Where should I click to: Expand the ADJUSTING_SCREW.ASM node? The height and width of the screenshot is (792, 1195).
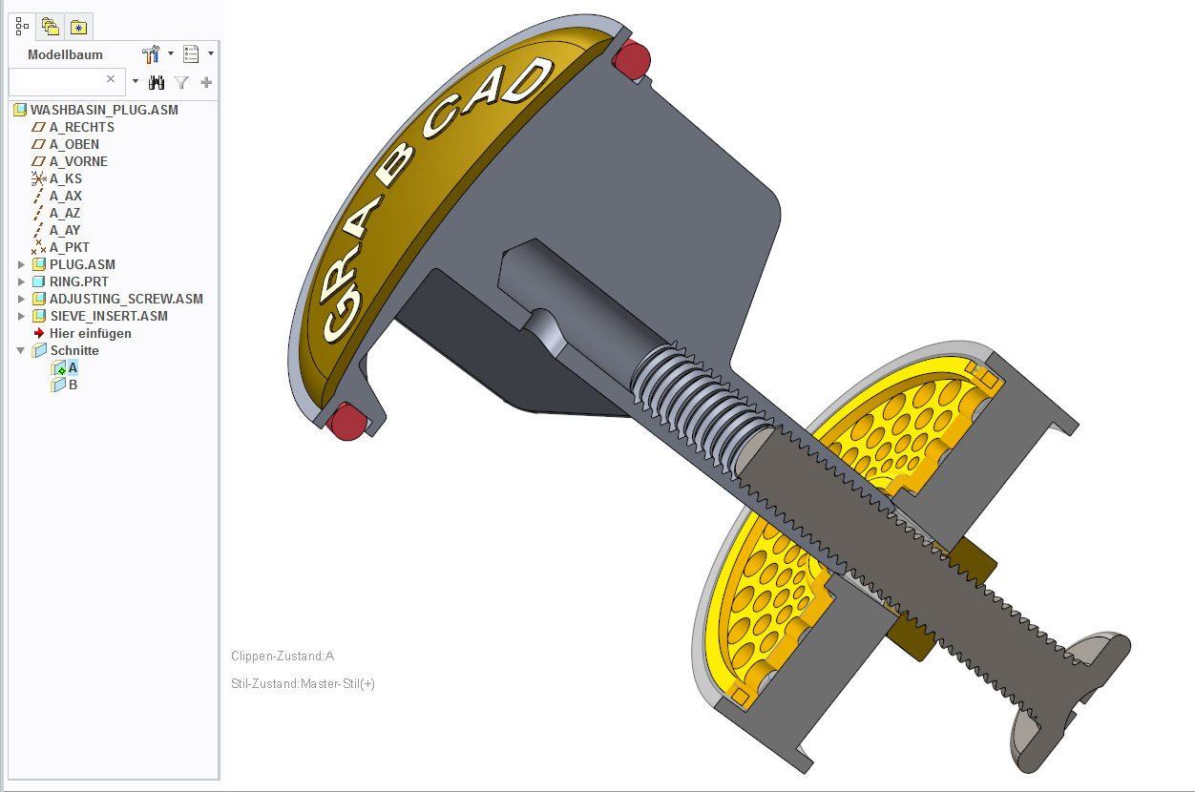pos(22,299)
